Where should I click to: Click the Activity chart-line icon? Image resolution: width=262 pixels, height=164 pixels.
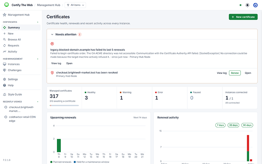point(5,52)
